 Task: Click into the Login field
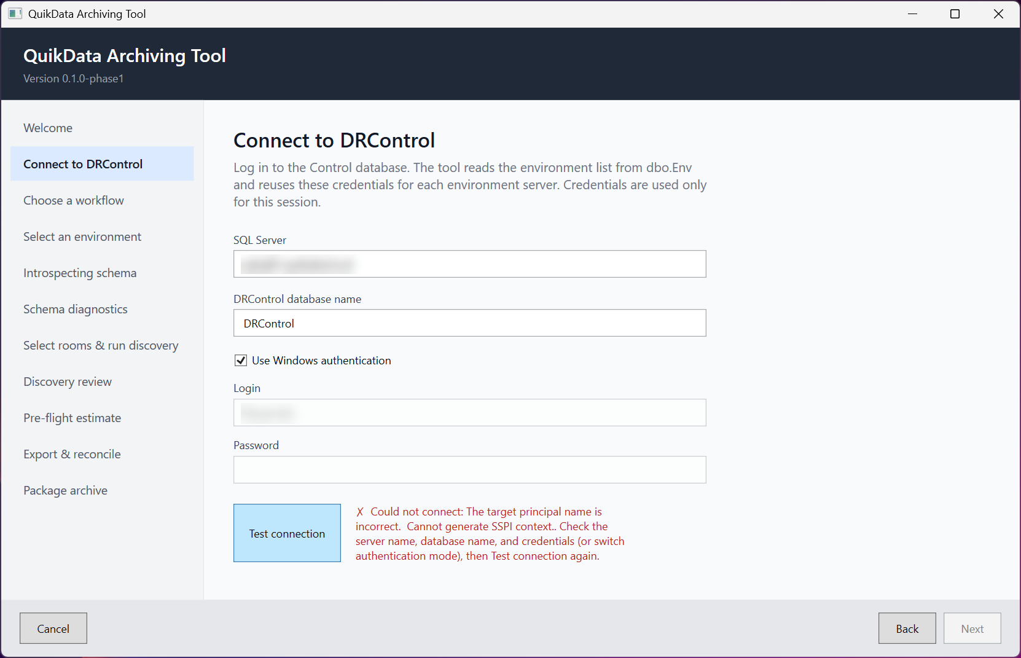[470, 413]
